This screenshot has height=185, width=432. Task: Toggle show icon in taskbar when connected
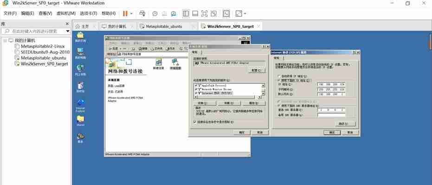click(x=195, y=122)
